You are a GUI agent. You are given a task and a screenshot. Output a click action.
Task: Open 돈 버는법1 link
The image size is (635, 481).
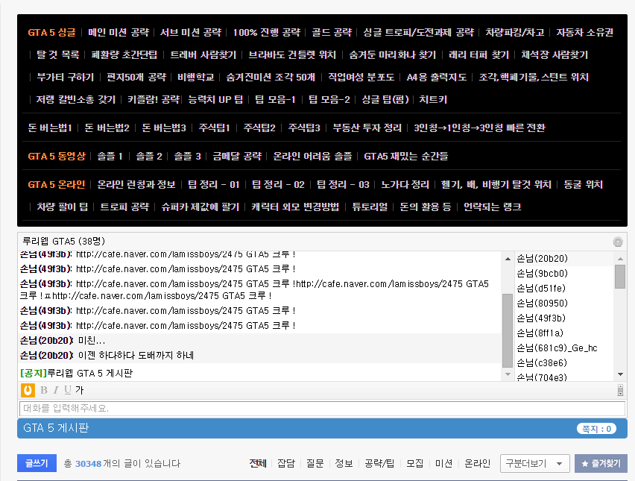click(50, 128)
